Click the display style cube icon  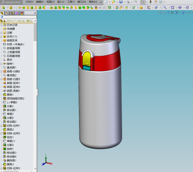[x=183, y=13]
